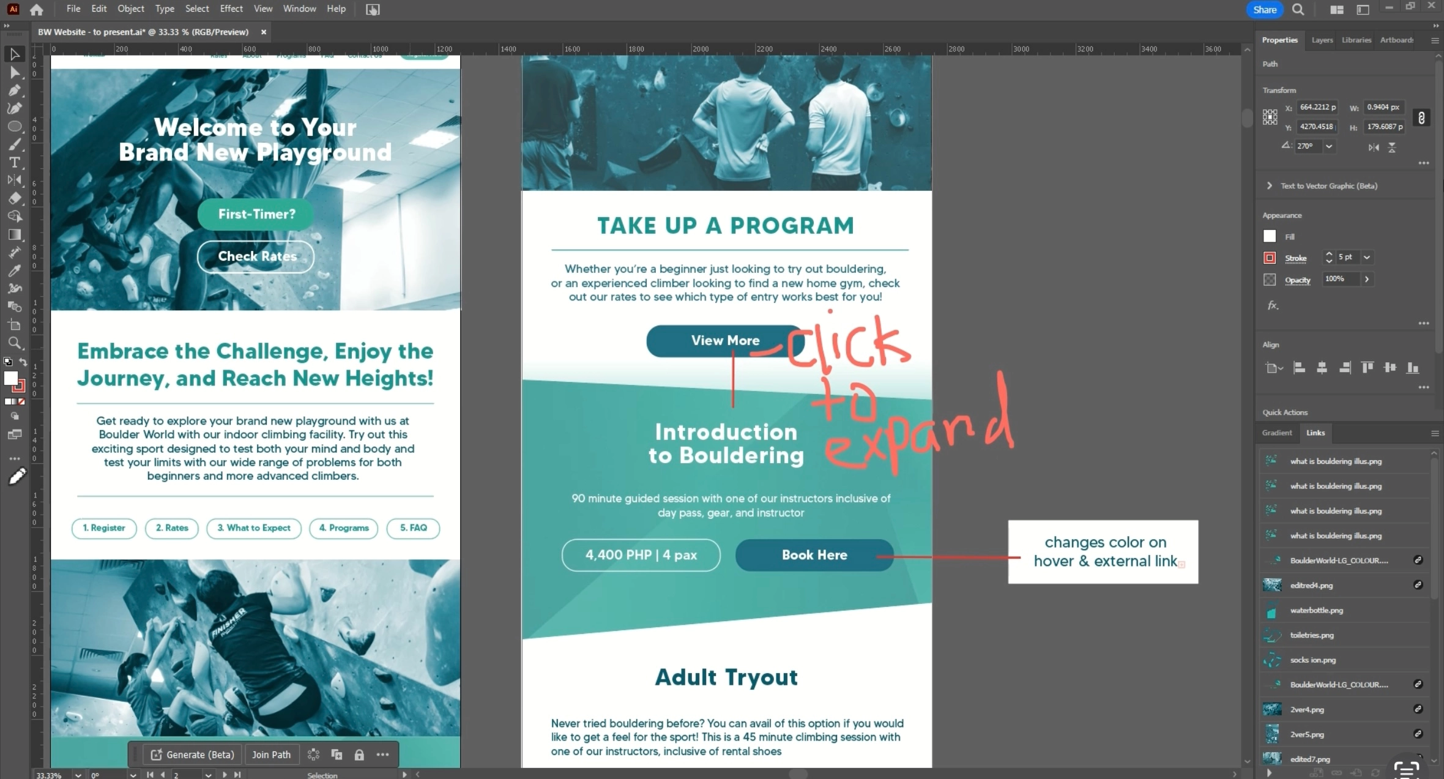Open the canvas rotation dropdown in status bar
The height and width of the screenshot is (779, 1444).
tap(133, 775)
